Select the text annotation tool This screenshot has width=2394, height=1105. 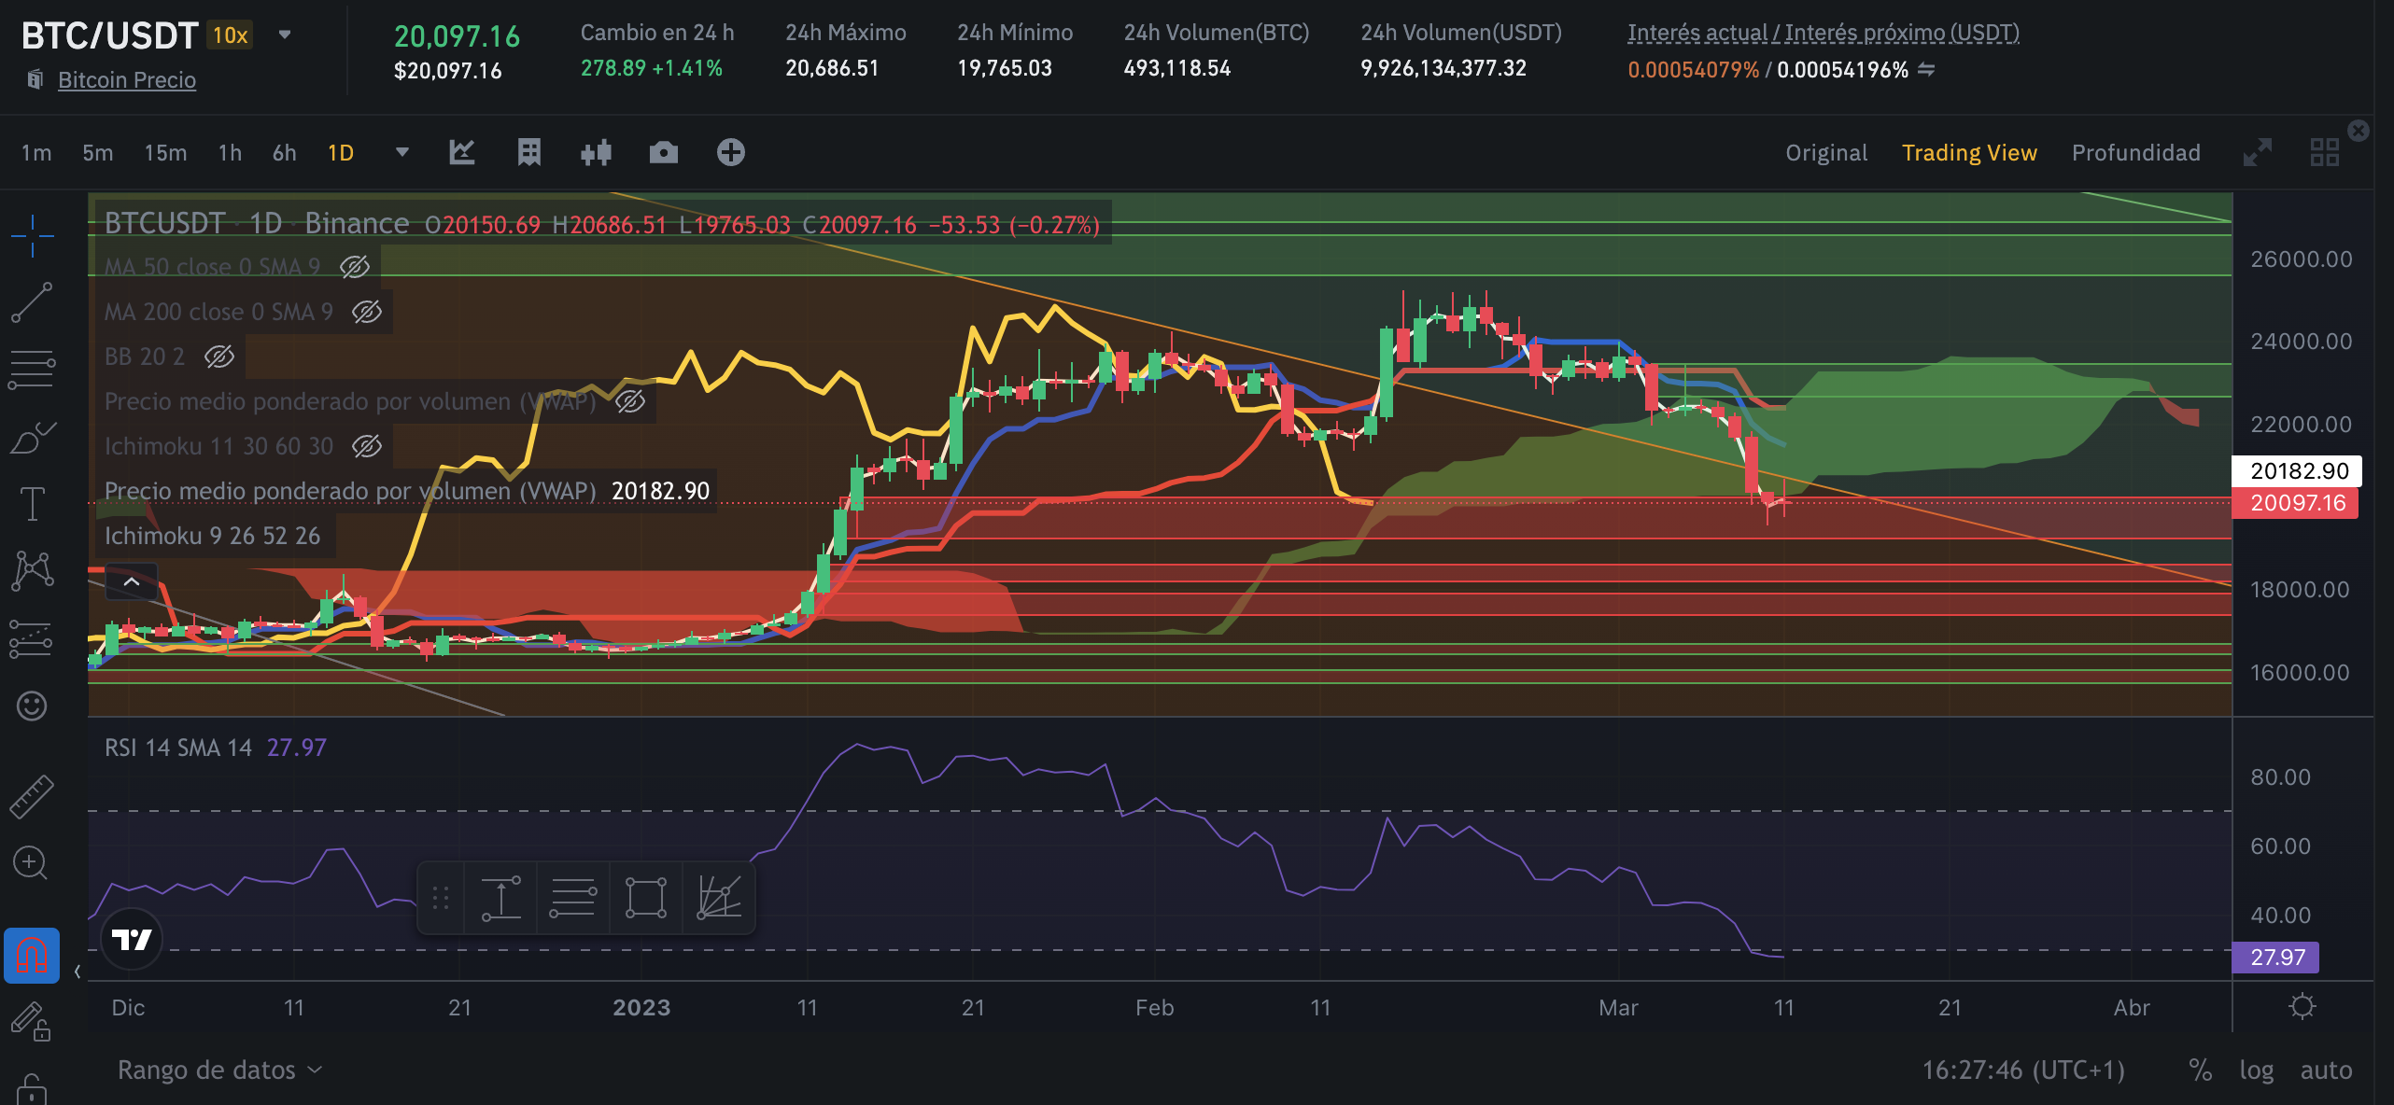tap(32, 504)
